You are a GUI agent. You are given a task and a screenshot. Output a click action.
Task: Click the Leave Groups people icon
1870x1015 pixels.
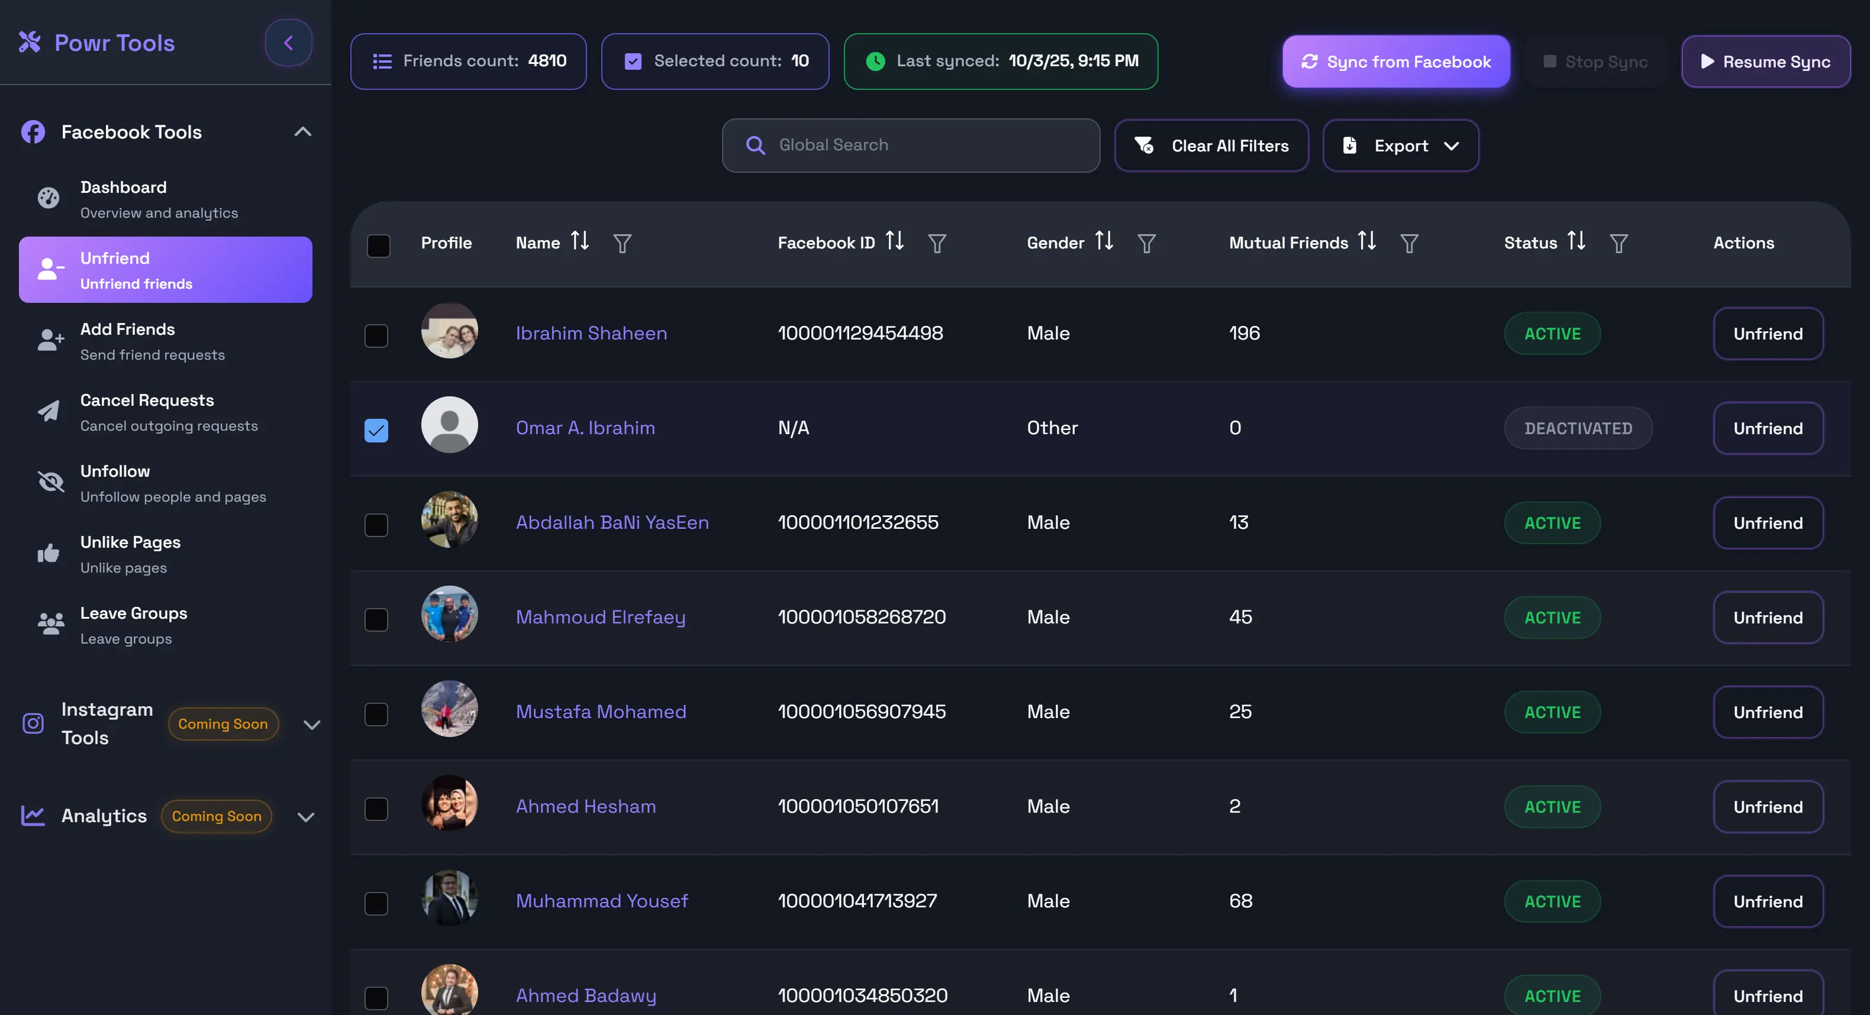51,624
